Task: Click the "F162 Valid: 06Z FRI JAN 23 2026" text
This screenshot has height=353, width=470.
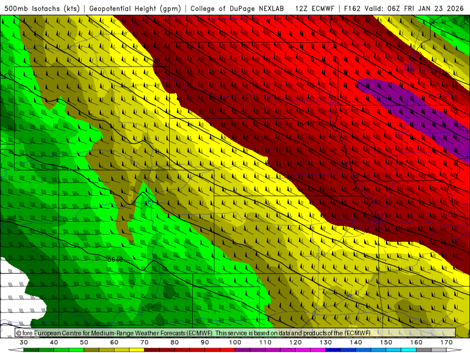Action: pos(404,8)
